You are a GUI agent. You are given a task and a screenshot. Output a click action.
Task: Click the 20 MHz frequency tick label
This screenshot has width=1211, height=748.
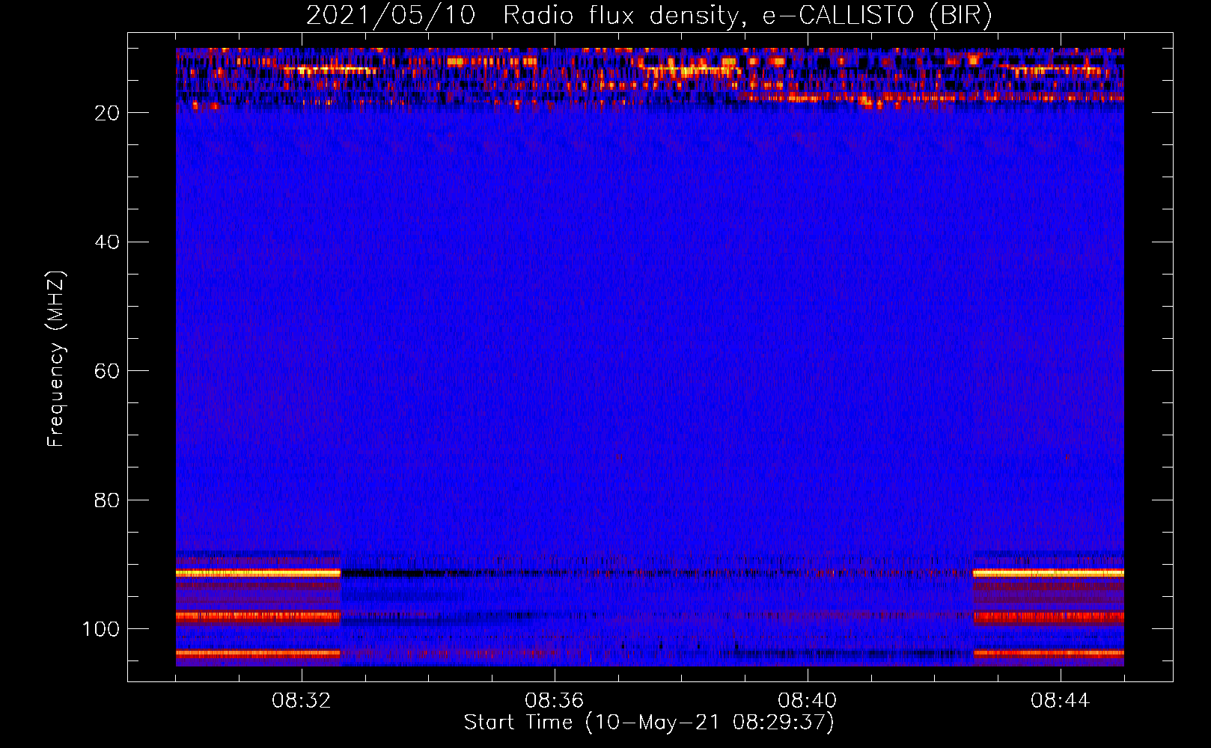click(x=107, y=113)
